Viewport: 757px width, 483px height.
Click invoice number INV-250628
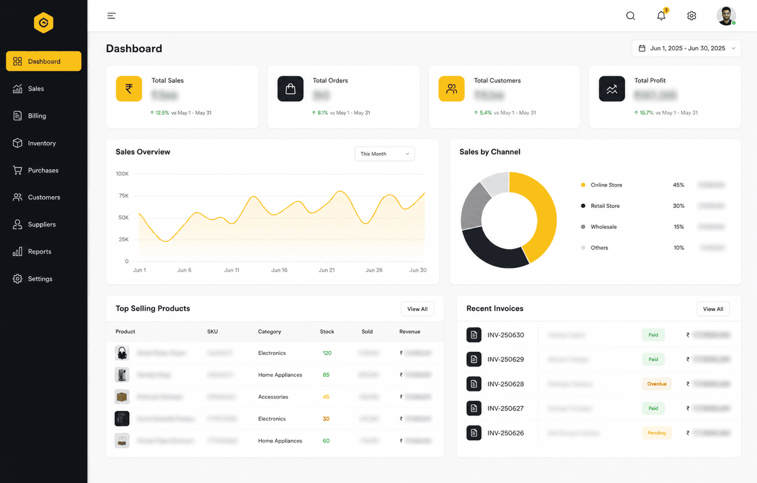tap(506, 384)
